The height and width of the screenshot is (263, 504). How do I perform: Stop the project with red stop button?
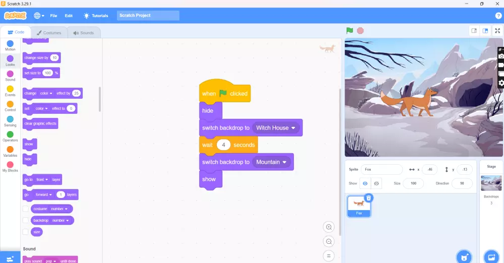(x=360, y=31)
